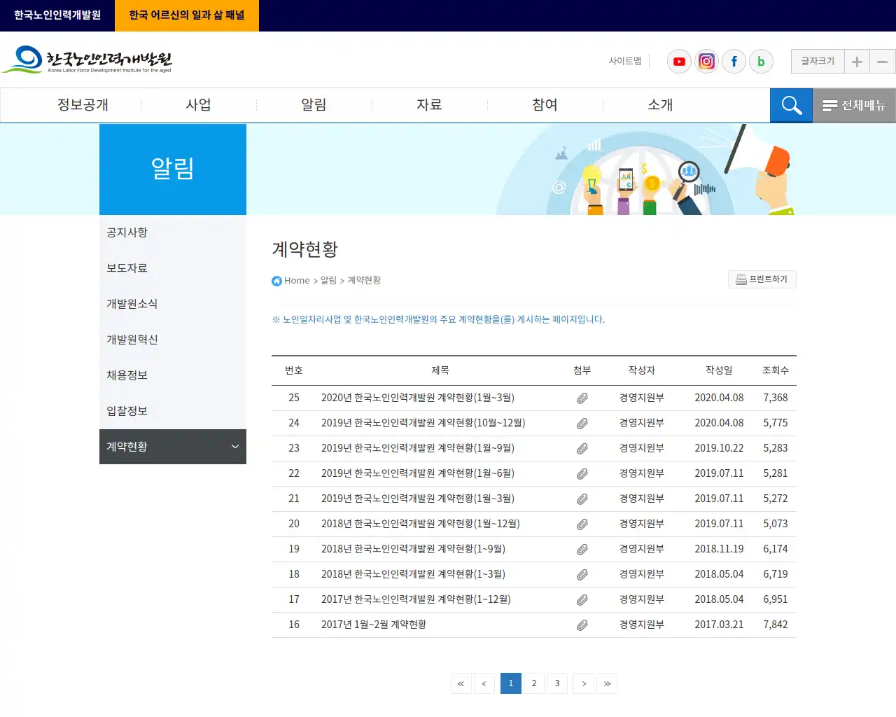
Task: Download attachment for row 24
Action: pyautogui.click(x=582, y=424)
